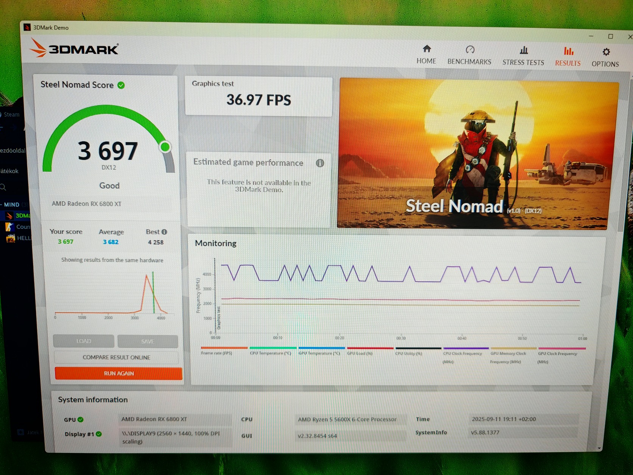The image size is (633, 475).
Task: Select the Counter-Strike icon in Steam's library list
Action: [x=10, y=227]
